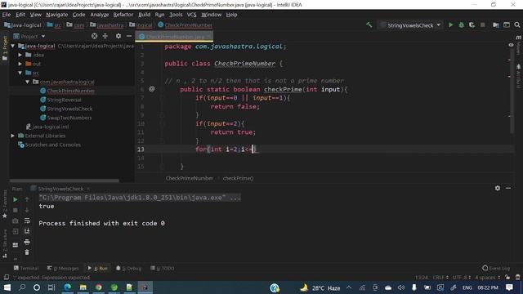Collapse all in Project panel
Viewport: 523px width, 294px height.
tap(105, 36)
